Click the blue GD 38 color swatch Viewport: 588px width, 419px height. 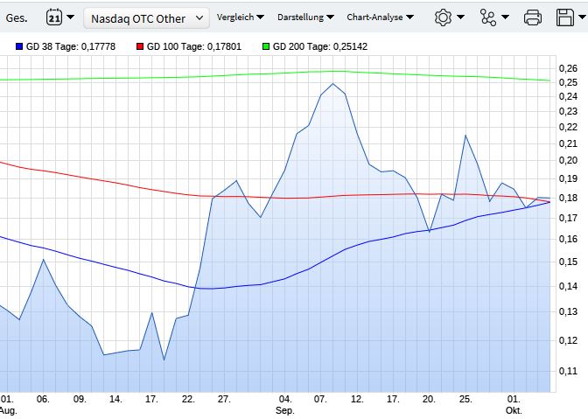pyautogui.click(x=19, y=46)
